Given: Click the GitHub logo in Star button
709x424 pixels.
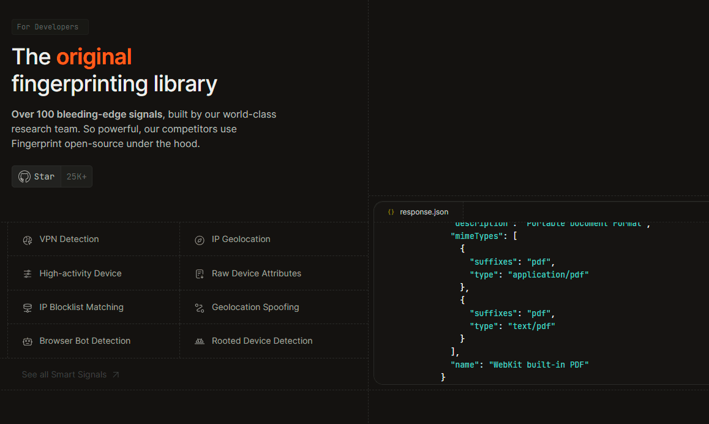Looking at the screenshot, I should pyautogui.click(x=24, y=176).
